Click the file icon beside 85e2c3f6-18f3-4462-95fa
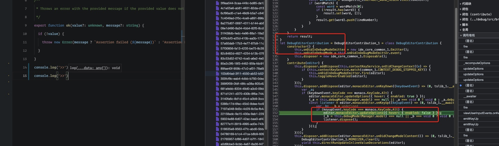The width and height of the screenshot is (499, 146). tap(217, 63)
